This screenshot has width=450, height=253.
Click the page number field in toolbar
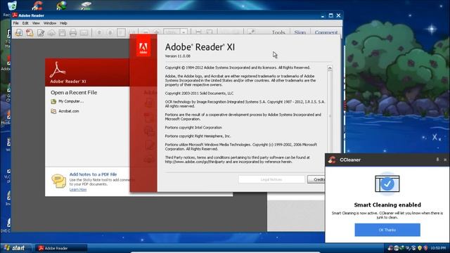click(121, 32)
